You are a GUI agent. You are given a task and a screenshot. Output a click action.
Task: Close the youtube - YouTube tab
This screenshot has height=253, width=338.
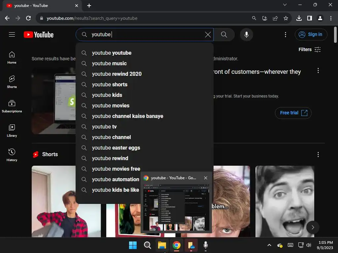click(x=77, y=6)
